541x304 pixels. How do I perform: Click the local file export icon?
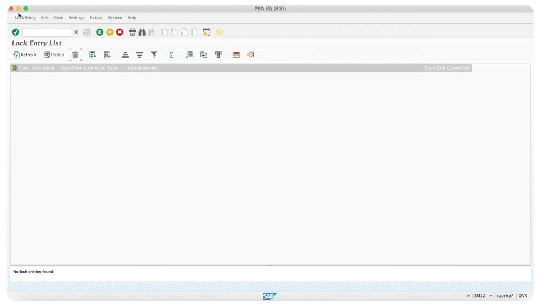tap(203, 55)
